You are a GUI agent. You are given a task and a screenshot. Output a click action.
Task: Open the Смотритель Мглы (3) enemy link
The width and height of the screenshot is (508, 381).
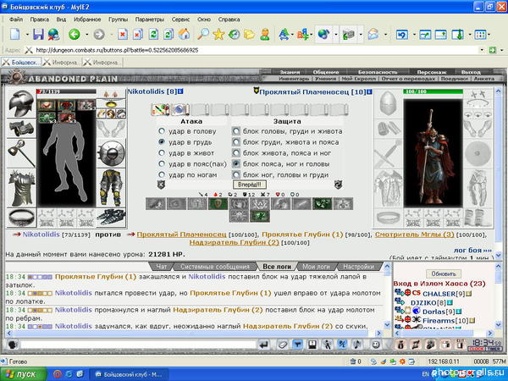[x=414, y=235]
